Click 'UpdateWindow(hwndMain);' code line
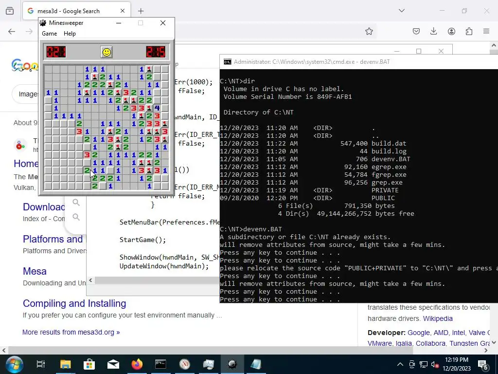498x374 pixels. pos(164,266)
